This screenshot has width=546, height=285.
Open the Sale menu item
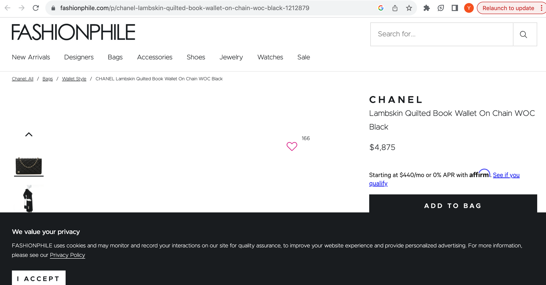pyautogui.click(x=303, y=57)
